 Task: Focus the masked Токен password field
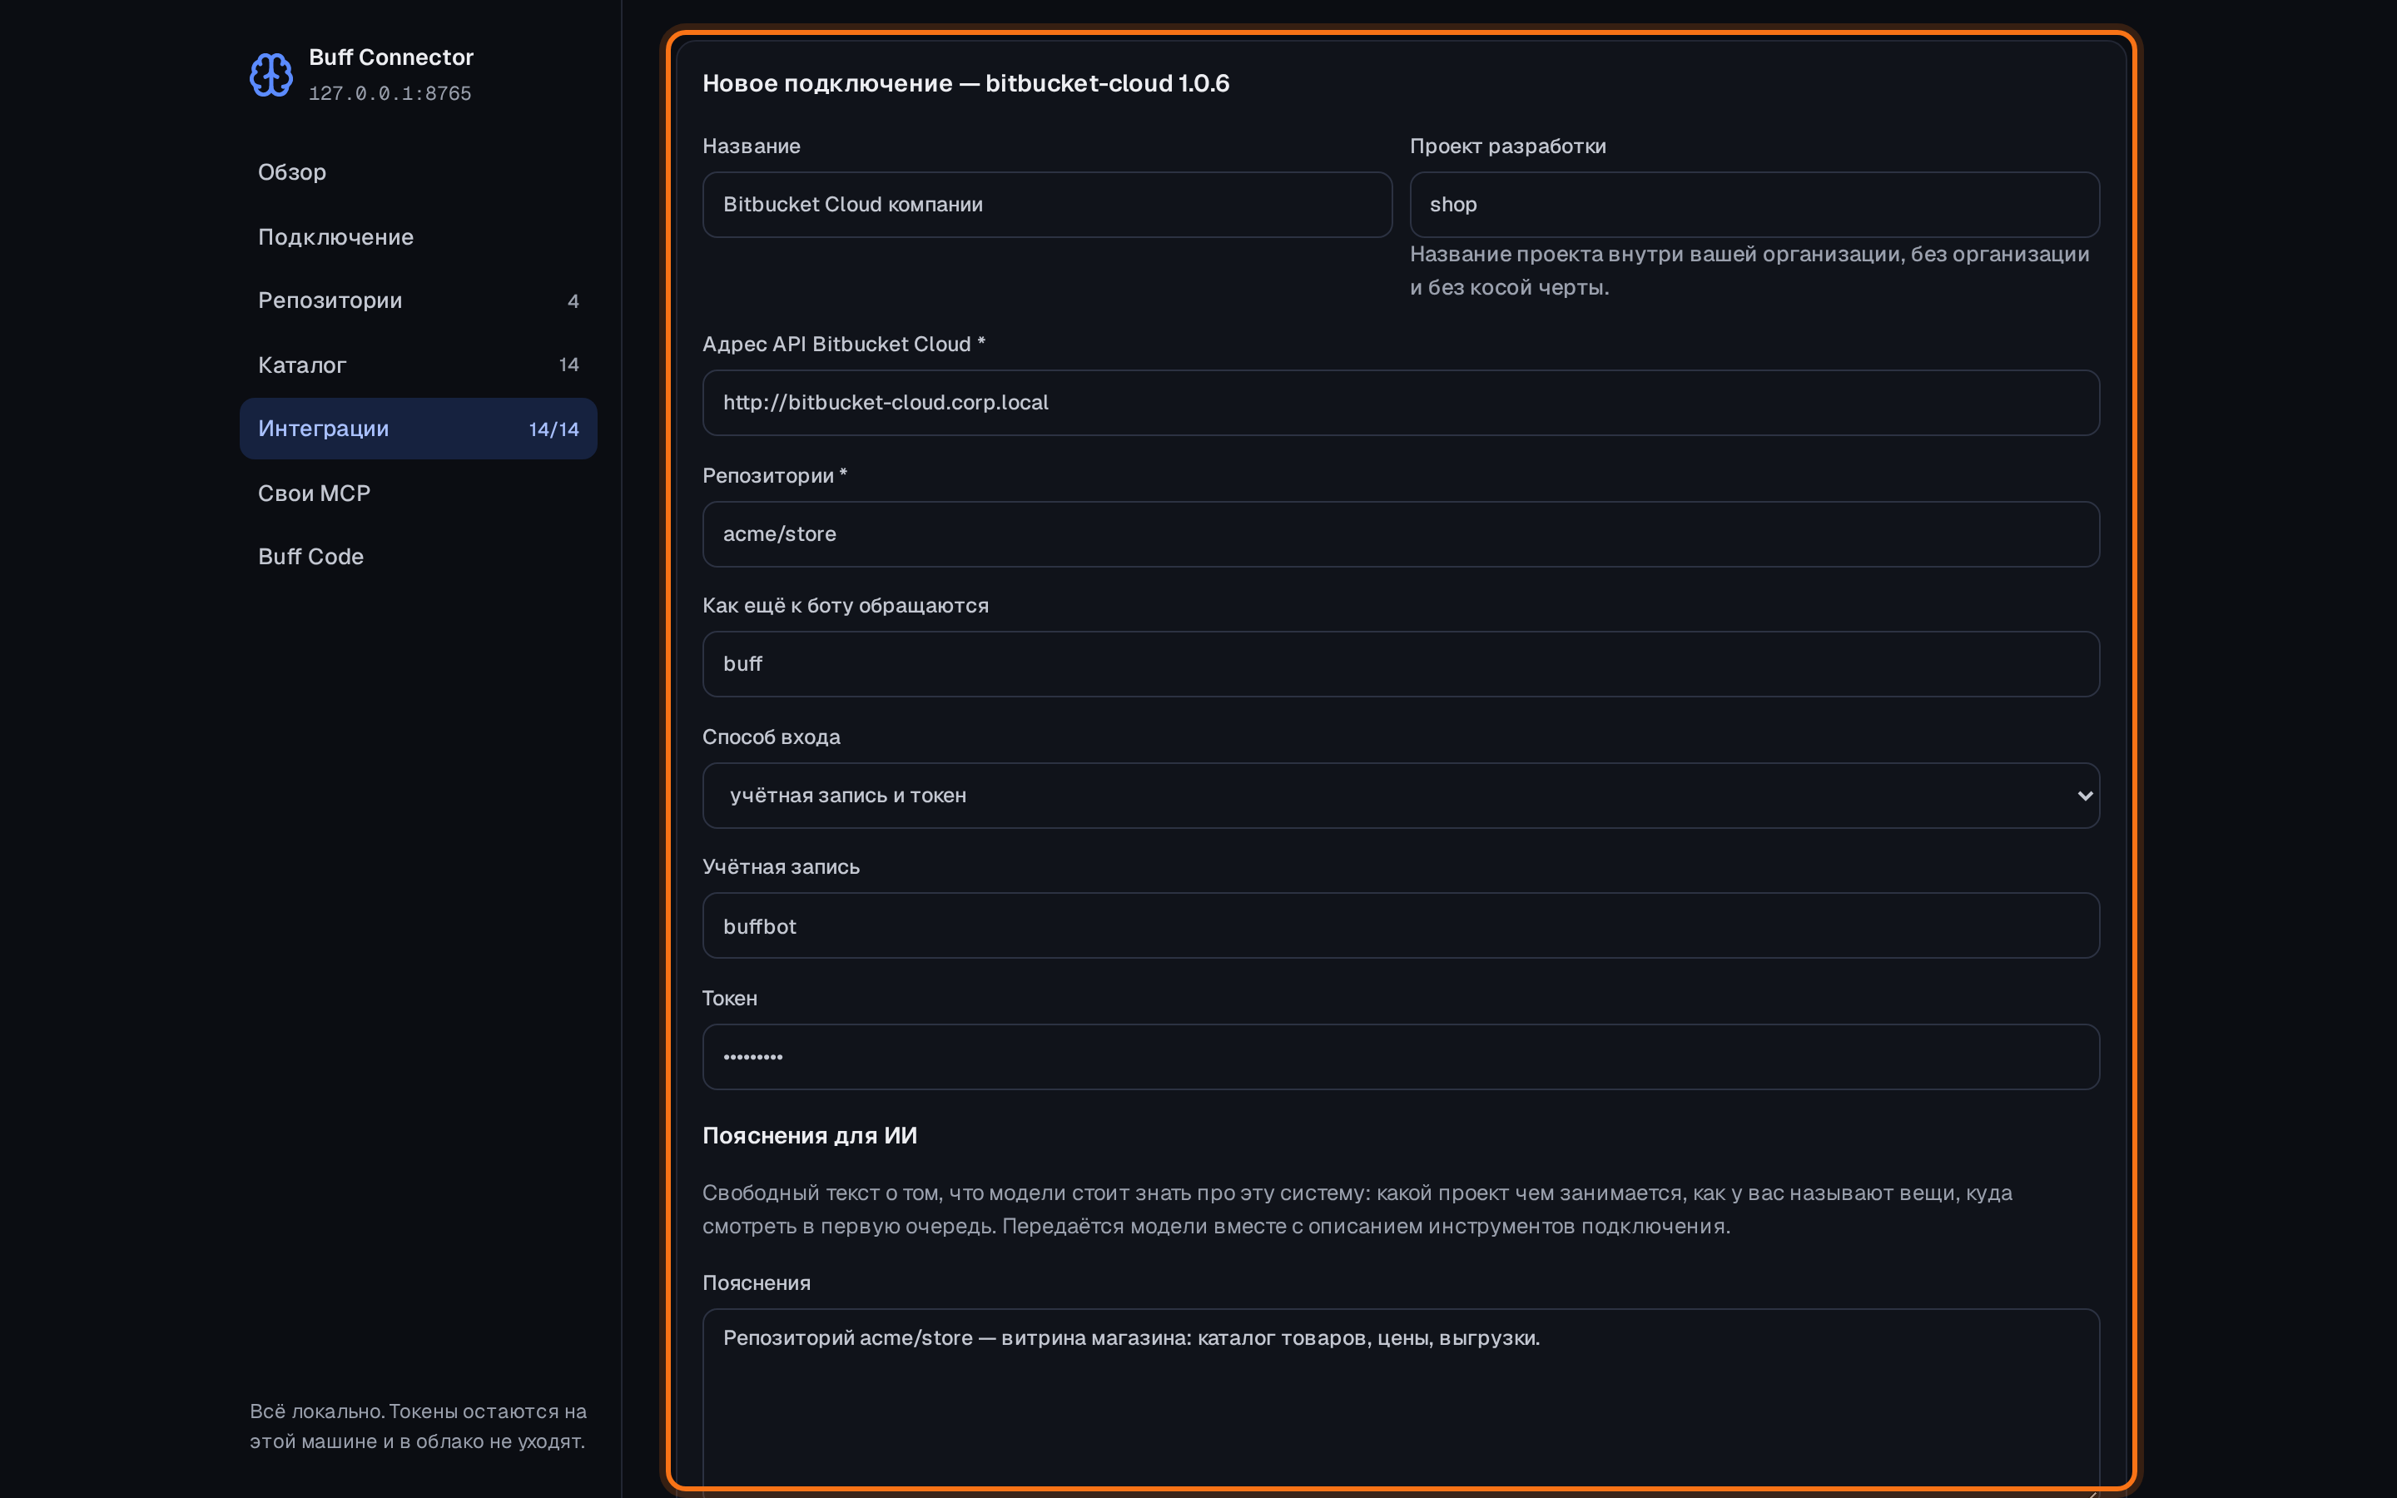[x=1401, y=1057]
